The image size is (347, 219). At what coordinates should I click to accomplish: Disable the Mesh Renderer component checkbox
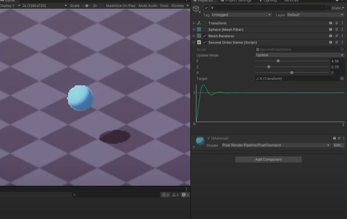pyautogui.click(x=204, y=36)
